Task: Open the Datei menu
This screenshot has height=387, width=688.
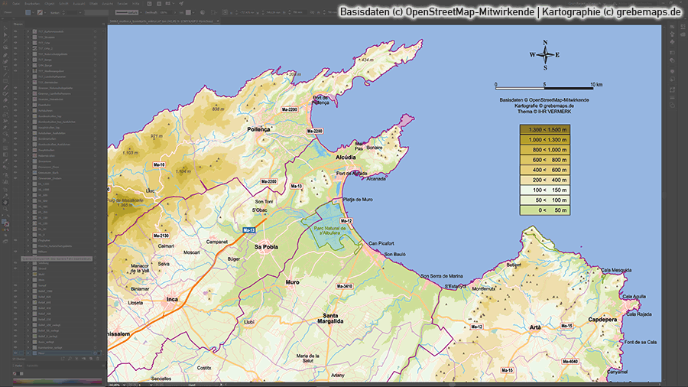Action: [x=15, y=3]
